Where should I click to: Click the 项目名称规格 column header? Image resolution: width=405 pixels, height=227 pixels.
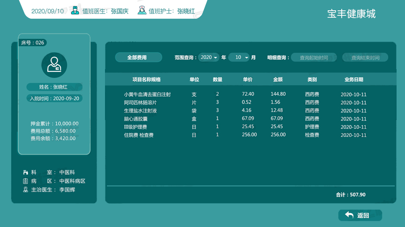146,80
